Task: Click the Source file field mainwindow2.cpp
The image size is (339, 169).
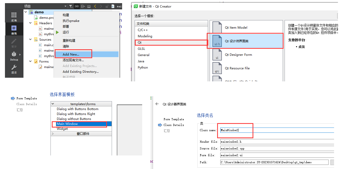Action: click(277, 149)
